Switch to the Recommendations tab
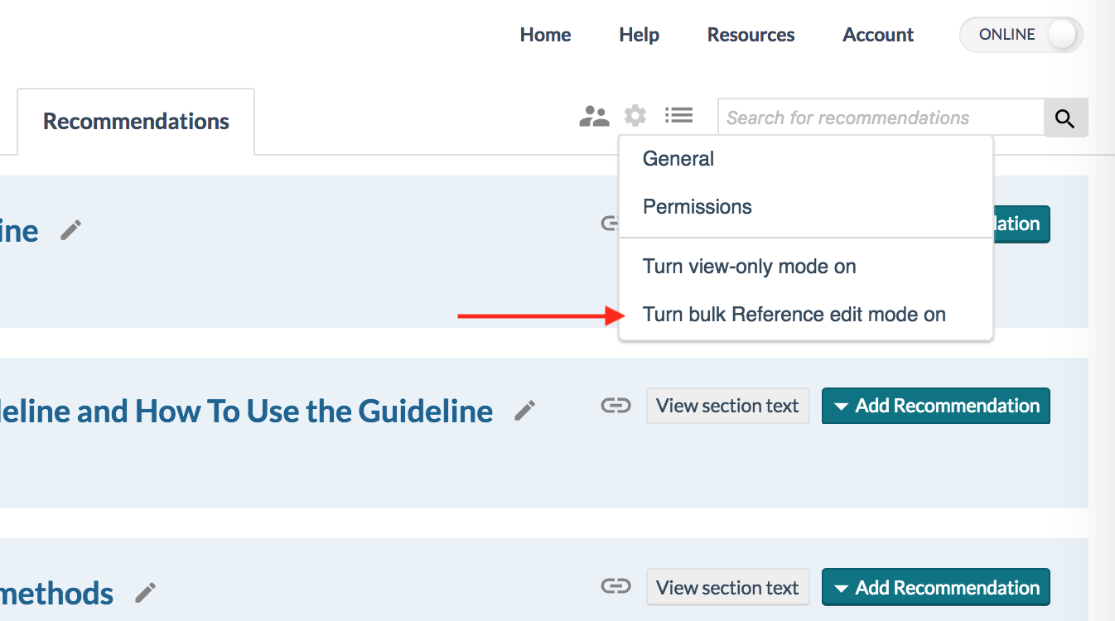 (x=136, y=122)
